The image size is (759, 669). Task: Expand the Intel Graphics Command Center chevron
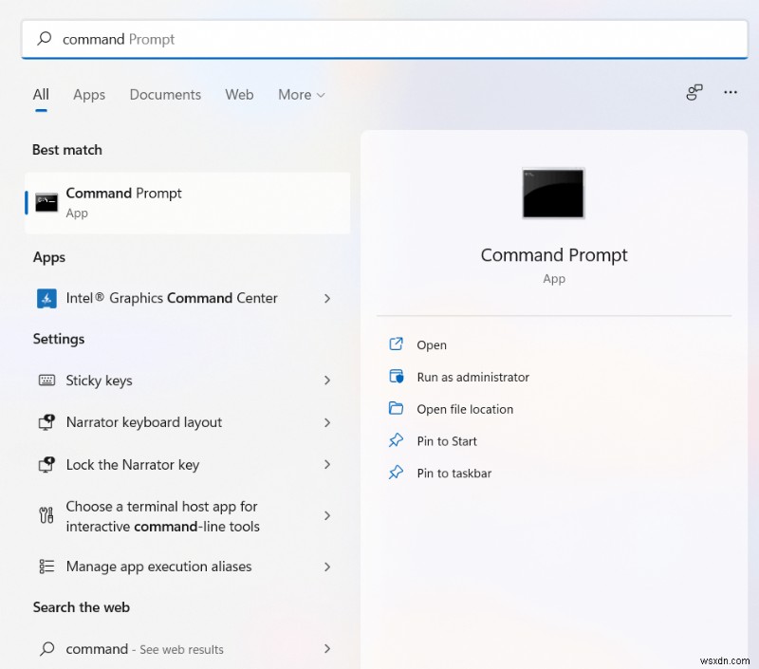[x=327, y=298]
